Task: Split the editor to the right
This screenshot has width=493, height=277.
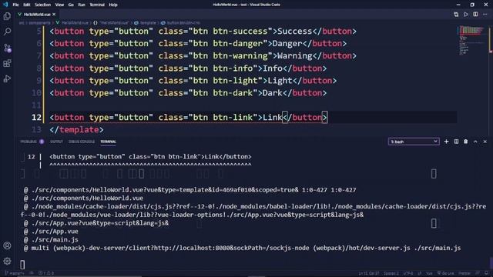Action: [x=475, y=15]
